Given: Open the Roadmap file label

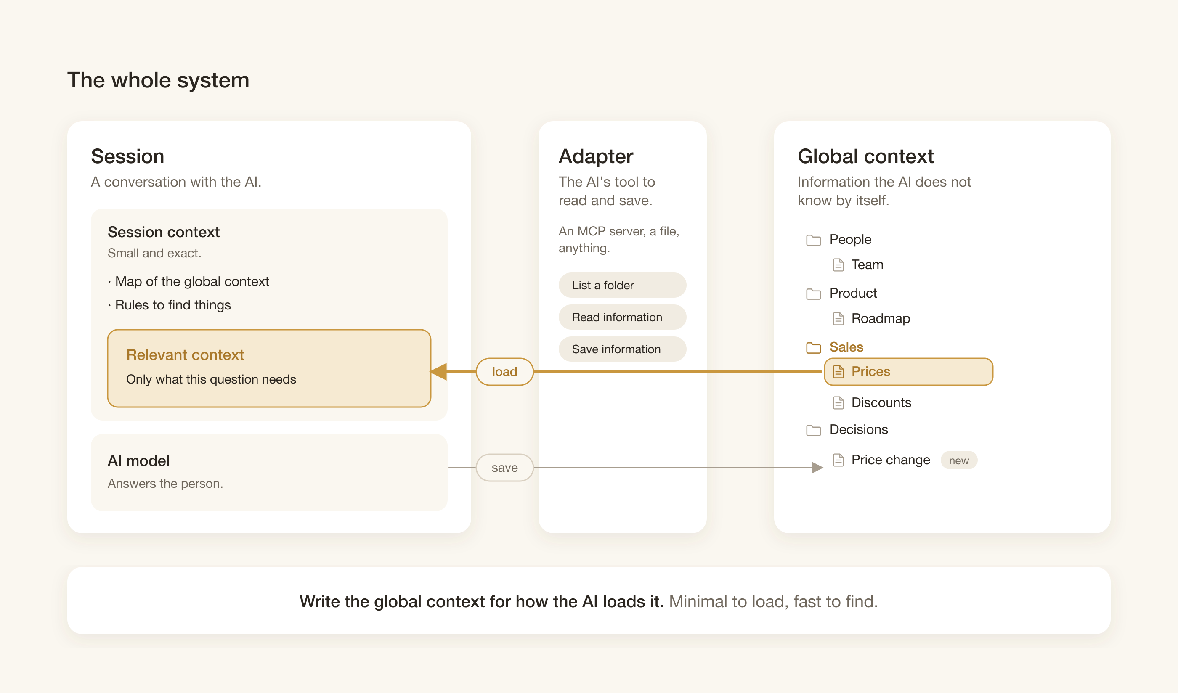Looking at the screenshot, I should [881, 318].
